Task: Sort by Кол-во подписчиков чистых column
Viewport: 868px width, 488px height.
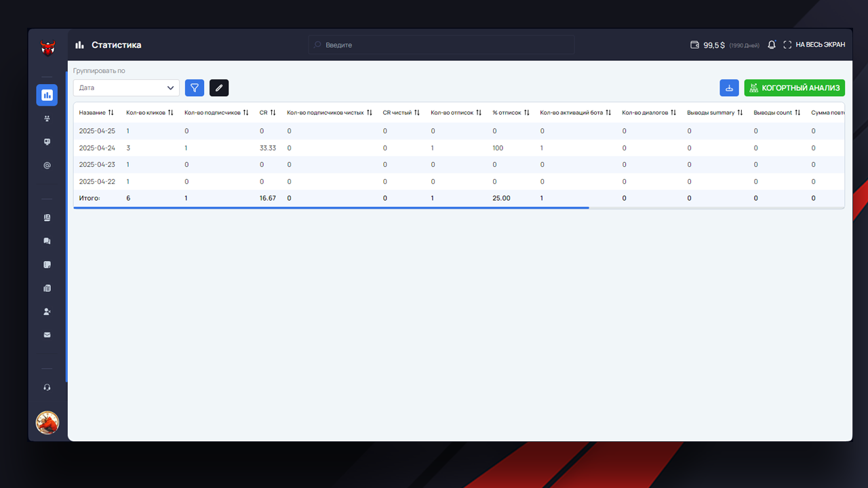Action: pyautogui.click(x=330, y=113)
